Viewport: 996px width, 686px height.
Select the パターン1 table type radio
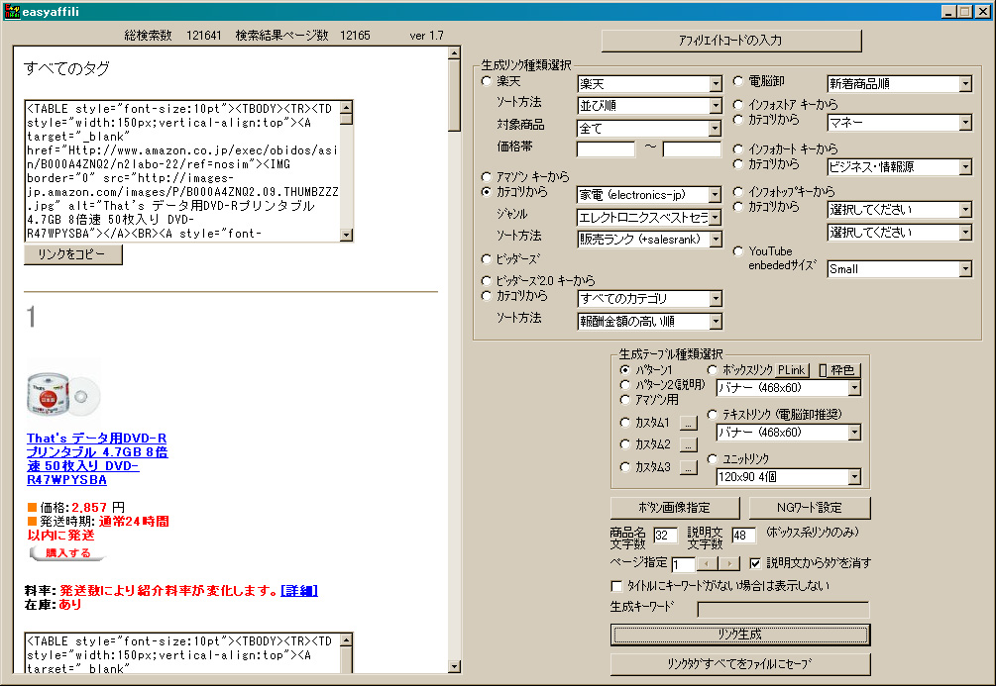pos(625,369)
